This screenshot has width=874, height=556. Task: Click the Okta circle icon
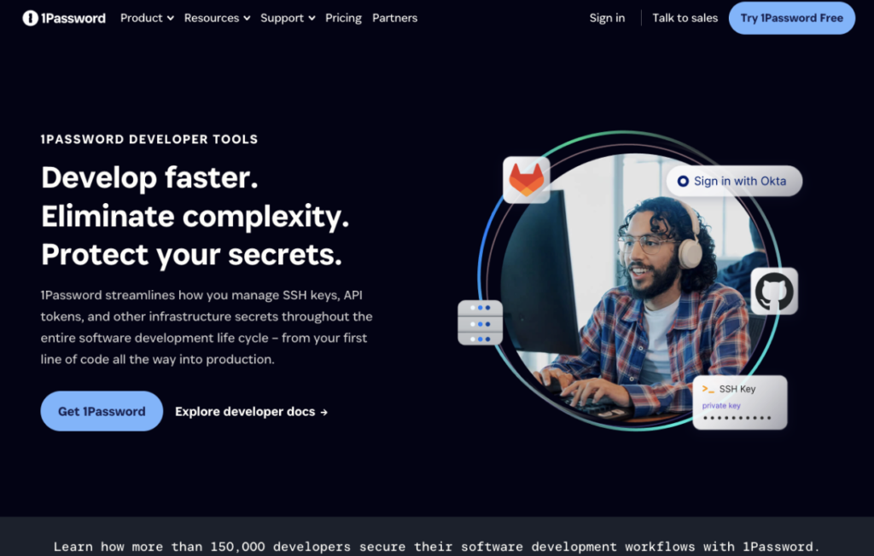coord(683,181)
